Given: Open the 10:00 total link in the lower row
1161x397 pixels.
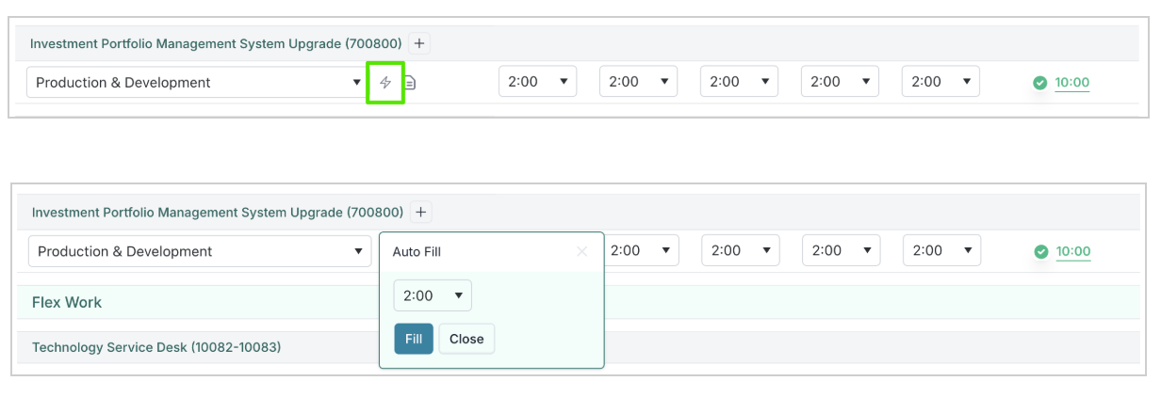Looking at the screenshot, I should coord(1073,251).
